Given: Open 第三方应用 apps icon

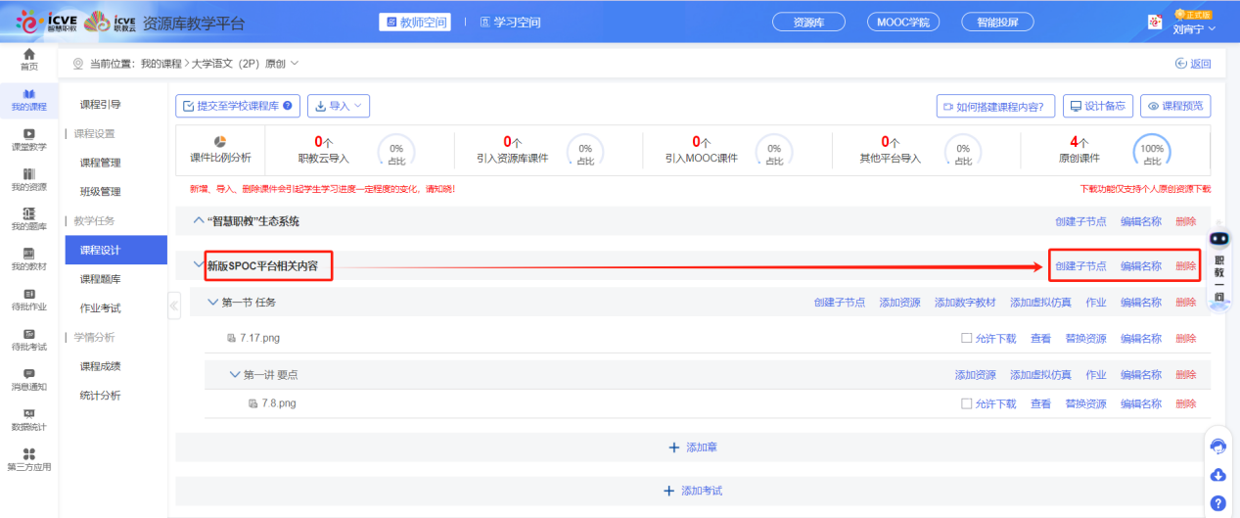Looking at the screenshot, I should point(29,454).
